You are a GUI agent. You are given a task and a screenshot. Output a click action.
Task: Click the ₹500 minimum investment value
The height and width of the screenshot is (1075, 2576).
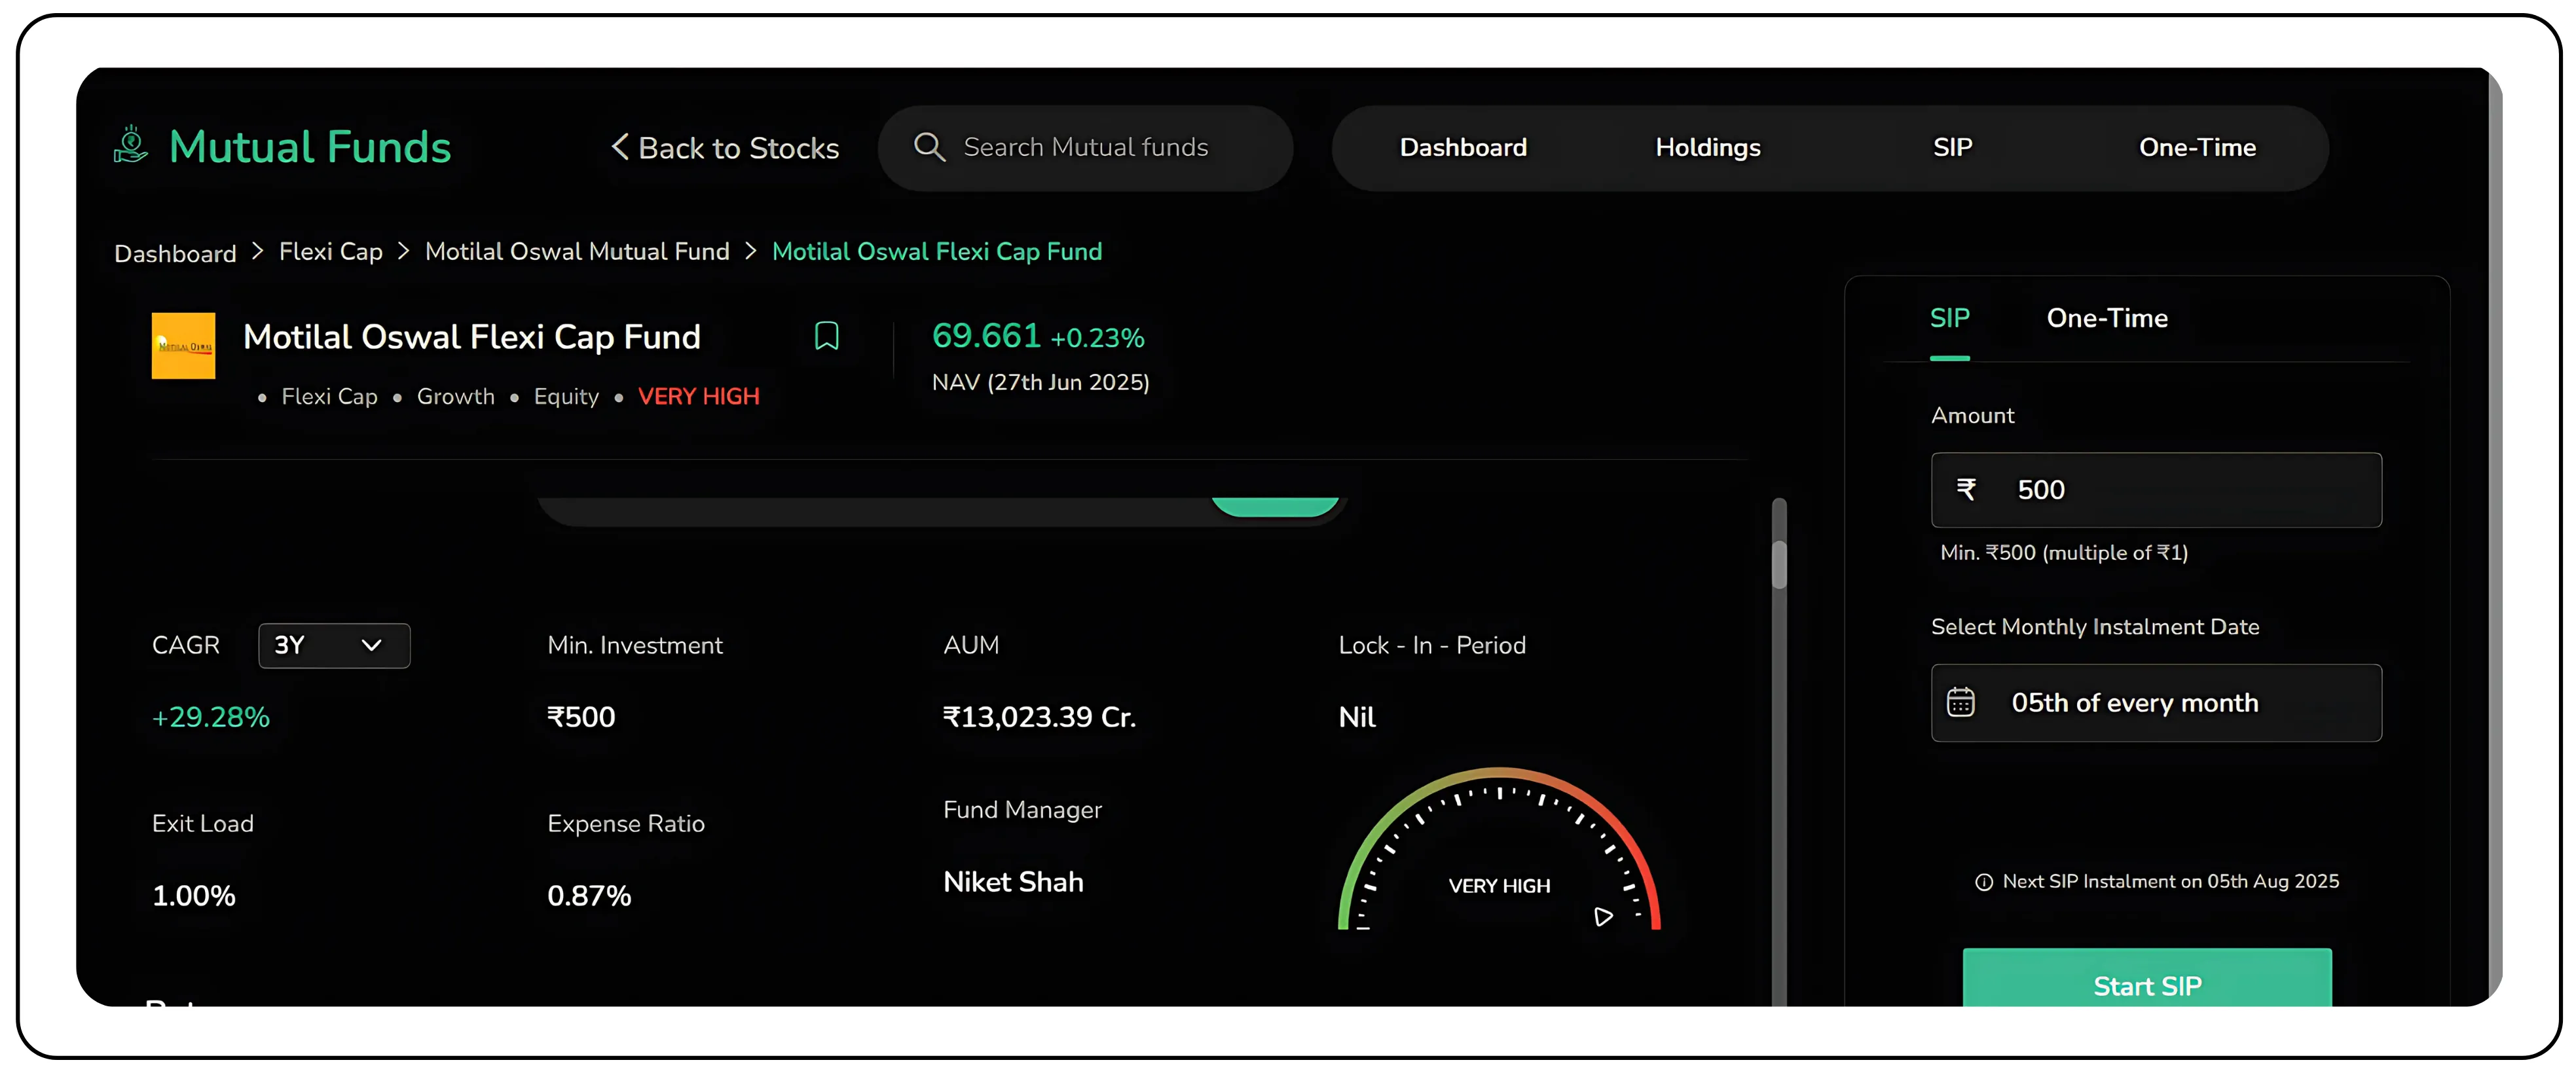point(580,717)
